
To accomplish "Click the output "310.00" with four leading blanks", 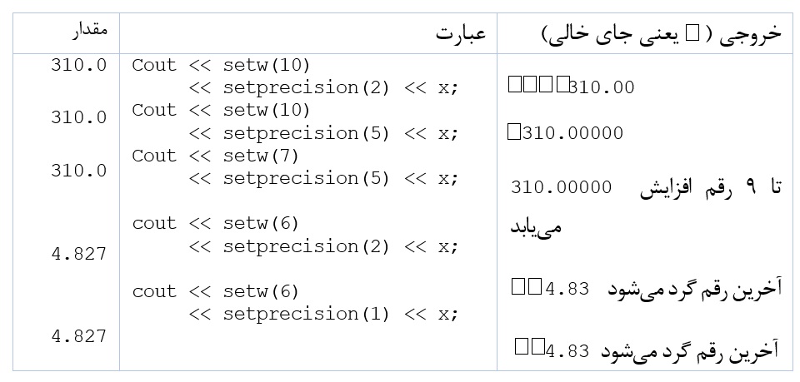I will pos(601,87).
